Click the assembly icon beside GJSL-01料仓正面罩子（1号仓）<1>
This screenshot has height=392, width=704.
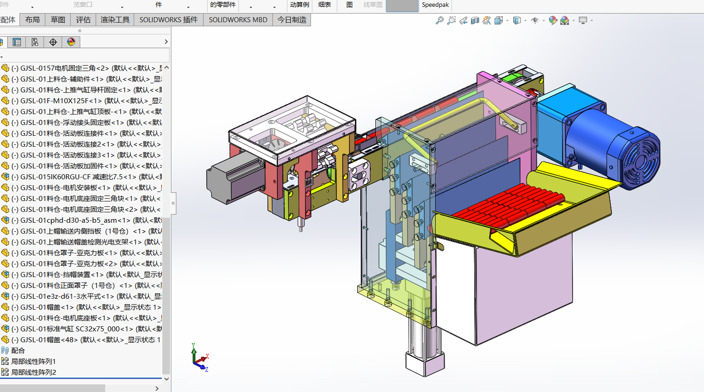(5, 285)
